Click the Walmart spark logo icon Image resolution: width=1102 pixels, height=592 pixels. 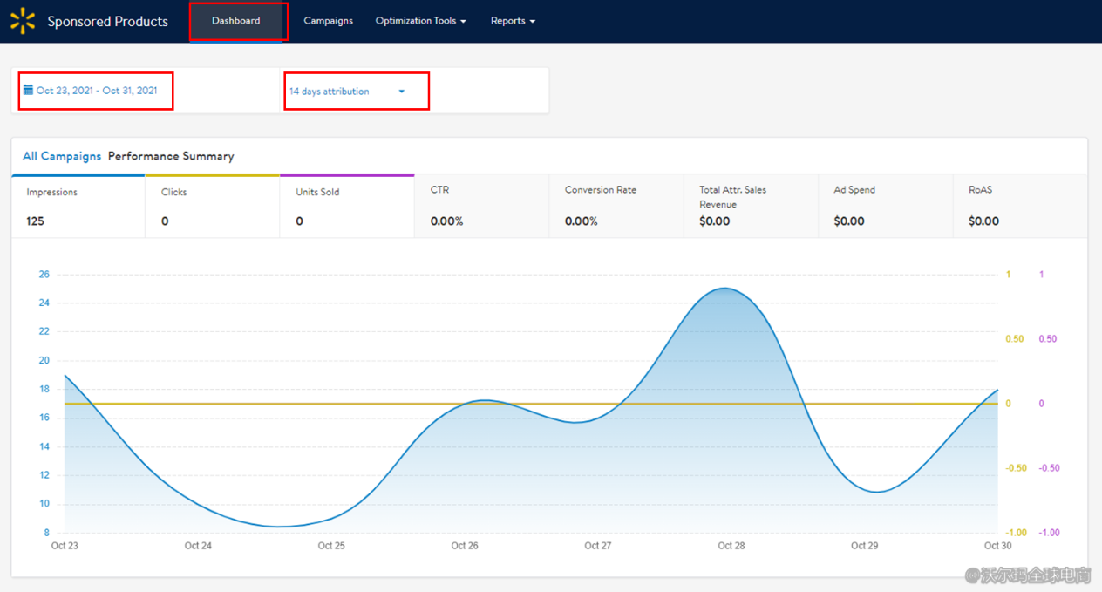pyautogui.click(x=23, y=21)
